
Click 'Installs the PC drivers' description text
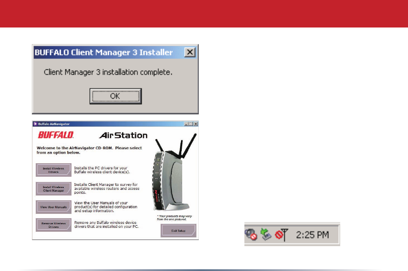point(102,170)
